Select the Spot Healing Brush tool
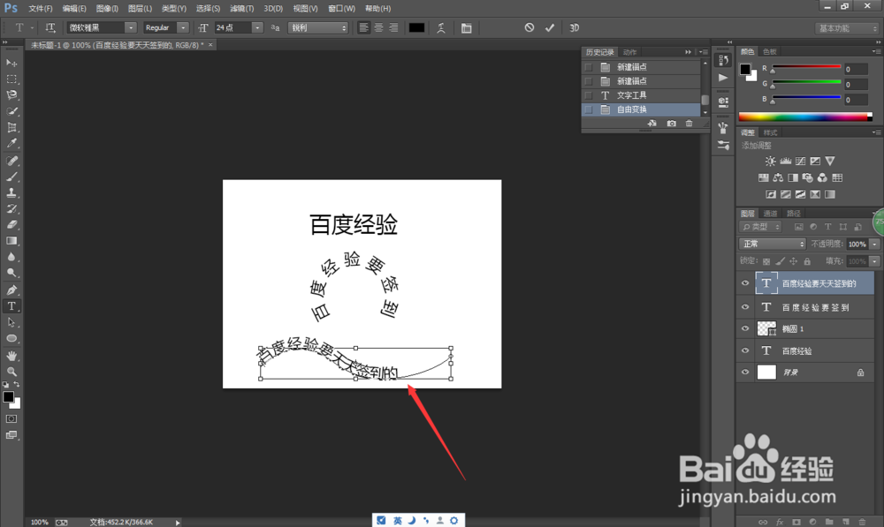 tap(11, 161)
